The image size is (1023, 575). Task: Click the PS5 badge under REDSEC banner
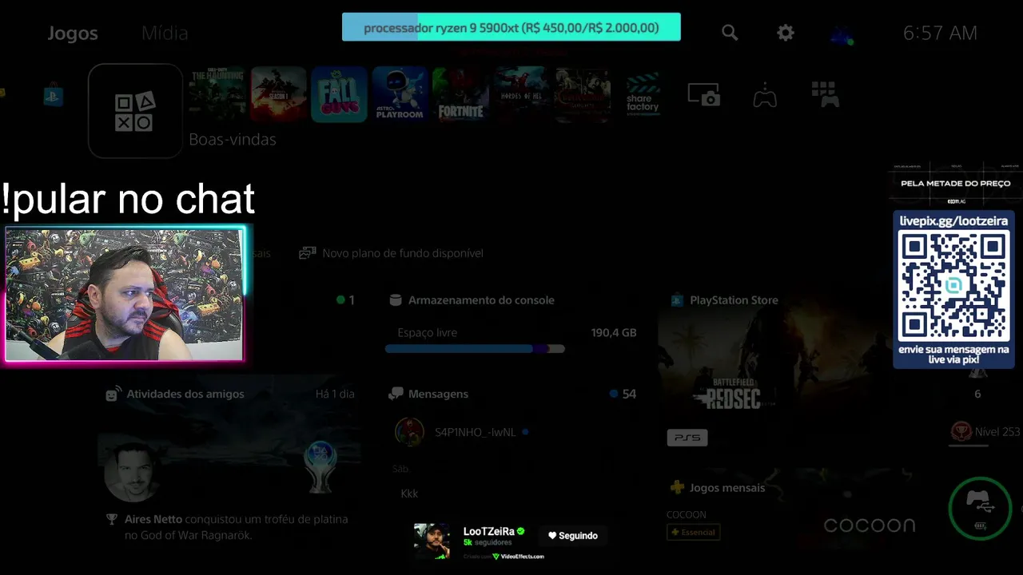(687, 438)
